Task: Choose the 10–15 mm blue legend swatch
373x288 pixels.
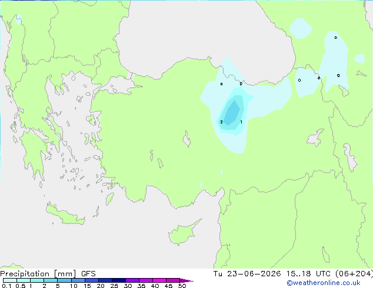Action: [78, 280]
